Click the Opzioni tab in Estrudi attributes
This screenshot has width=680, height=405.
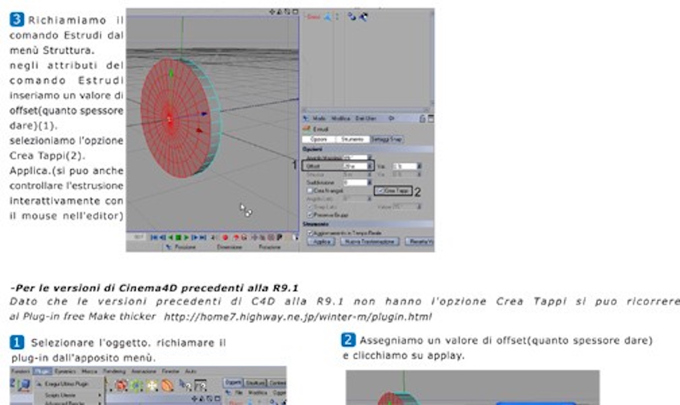pyautogui.click(x=318, y=139)
